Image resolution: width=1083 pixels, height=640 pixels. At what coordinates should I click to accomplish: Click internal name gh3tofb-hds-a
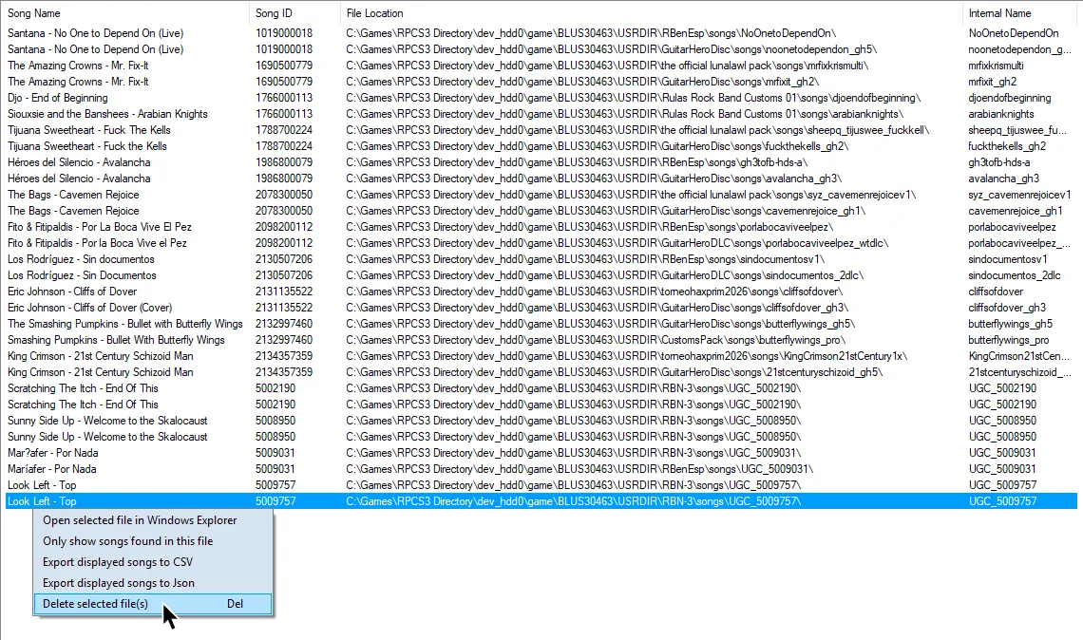click(x=998, y=162)
